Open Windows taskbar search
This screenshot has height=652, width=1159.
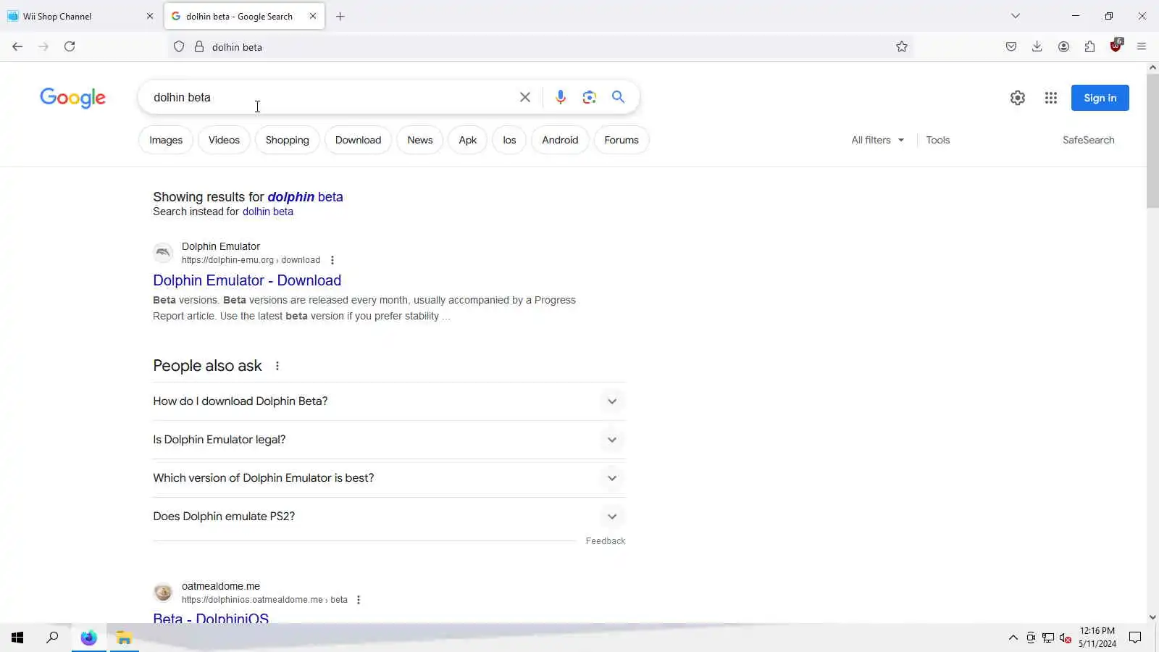52,638
